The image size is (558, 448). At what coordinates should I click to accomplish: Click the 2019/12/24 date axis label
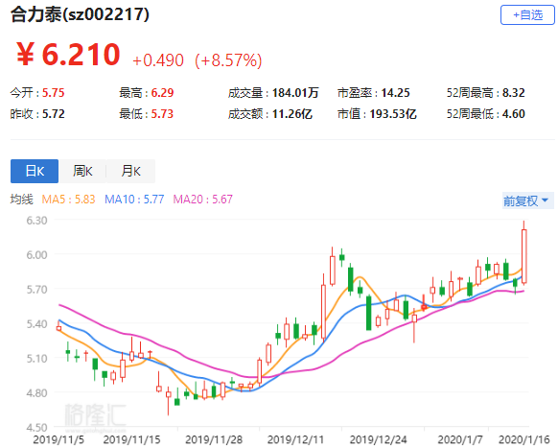point(378,439)
